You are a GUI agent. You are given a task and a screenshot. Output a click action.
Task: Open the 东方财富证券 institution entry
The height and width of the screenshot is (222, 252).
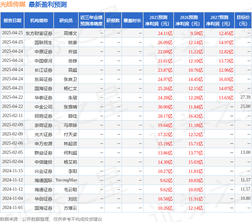(39, 33)
